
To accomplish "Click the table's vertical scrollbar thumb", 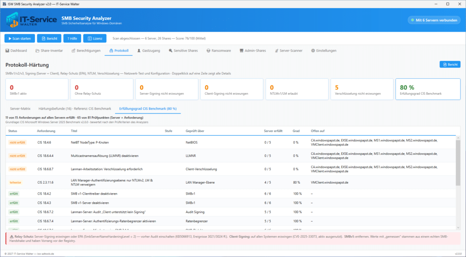I will pos(458,162).
